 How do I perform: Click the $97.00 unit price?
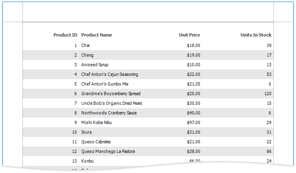[x=193, y=122]
